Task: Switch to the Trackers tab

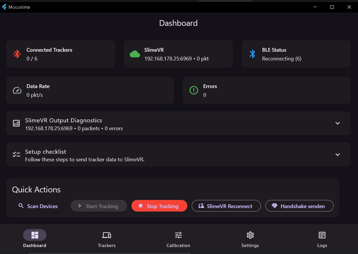Action: point(107,238)
